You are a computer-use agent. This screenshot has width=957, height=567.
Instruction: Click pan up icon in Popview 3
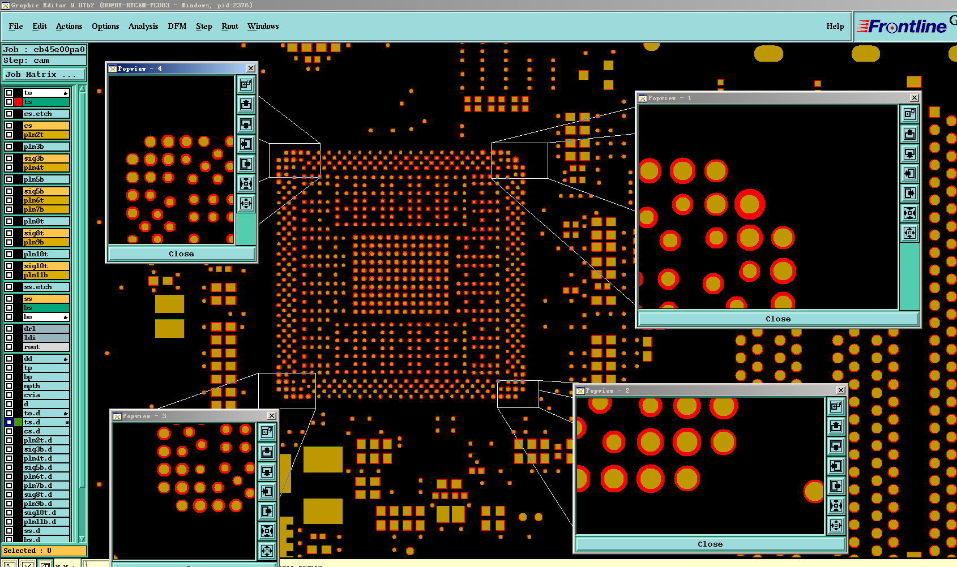coord(267,452)
